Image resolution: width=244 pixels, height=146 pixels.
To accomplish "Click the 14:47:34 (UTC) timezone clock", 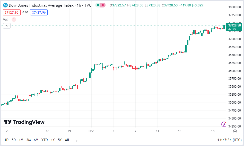I will pyautogui.click(x=229, y=140).
